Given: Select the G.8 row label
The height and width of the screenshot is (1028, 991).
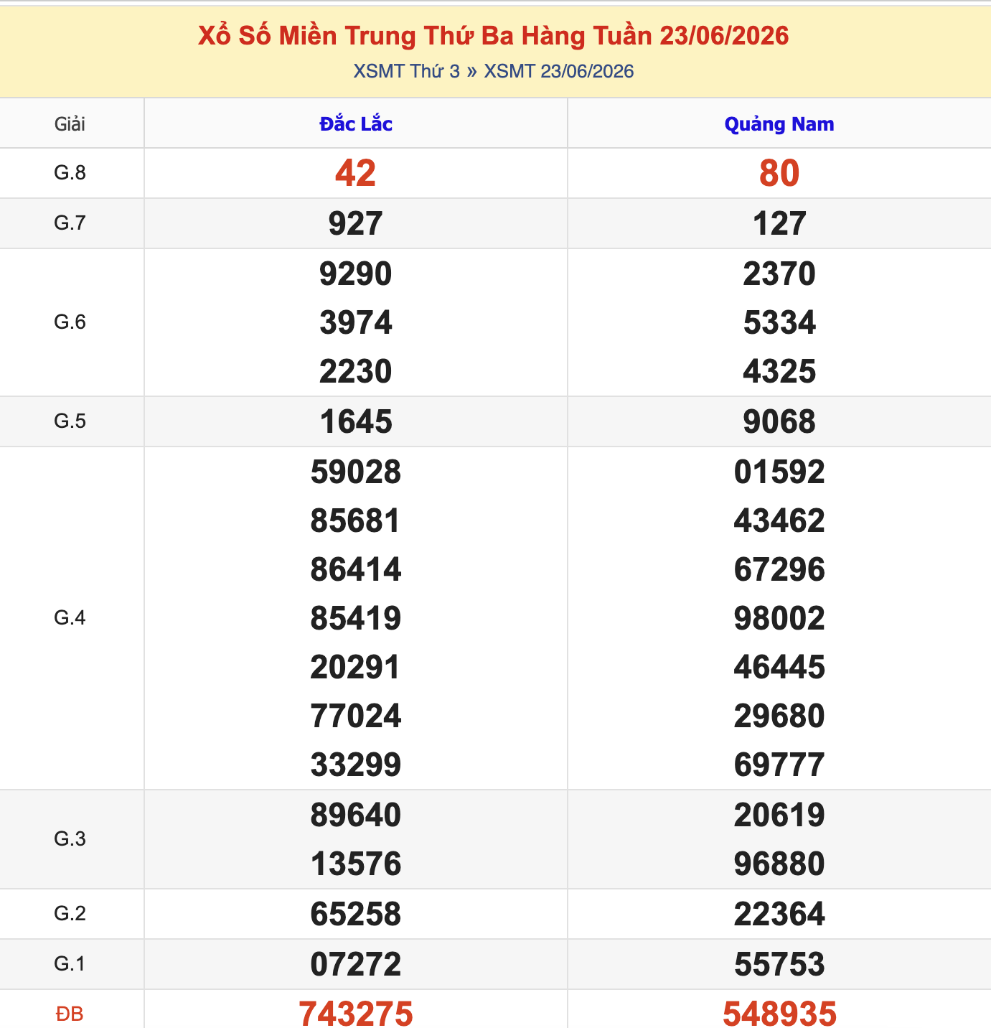Looking at the screenshot, I should coord(70,173).
